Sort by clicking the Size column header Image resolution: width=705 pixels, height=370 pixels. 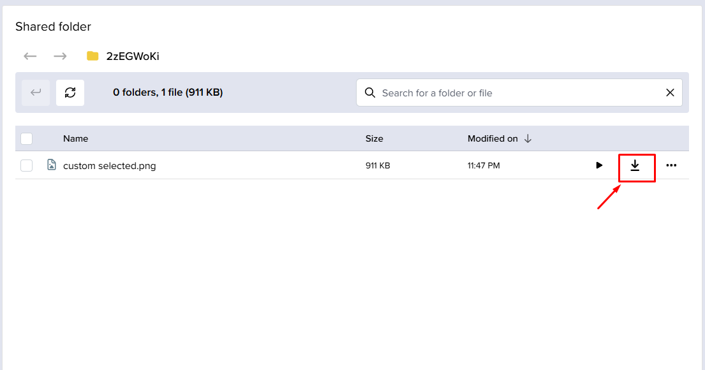[375, 138]
